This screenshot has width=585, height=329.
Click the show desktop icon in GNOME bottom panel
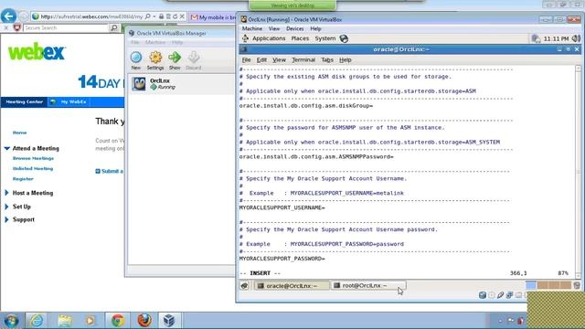pyautogui.click(x=244, y=286)
